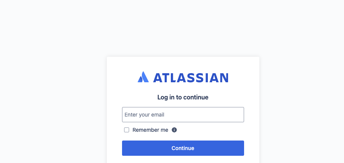Viewport: 344px width, 163px height.
Task: Enable the Remember me option box
Action: pos(127,130)
